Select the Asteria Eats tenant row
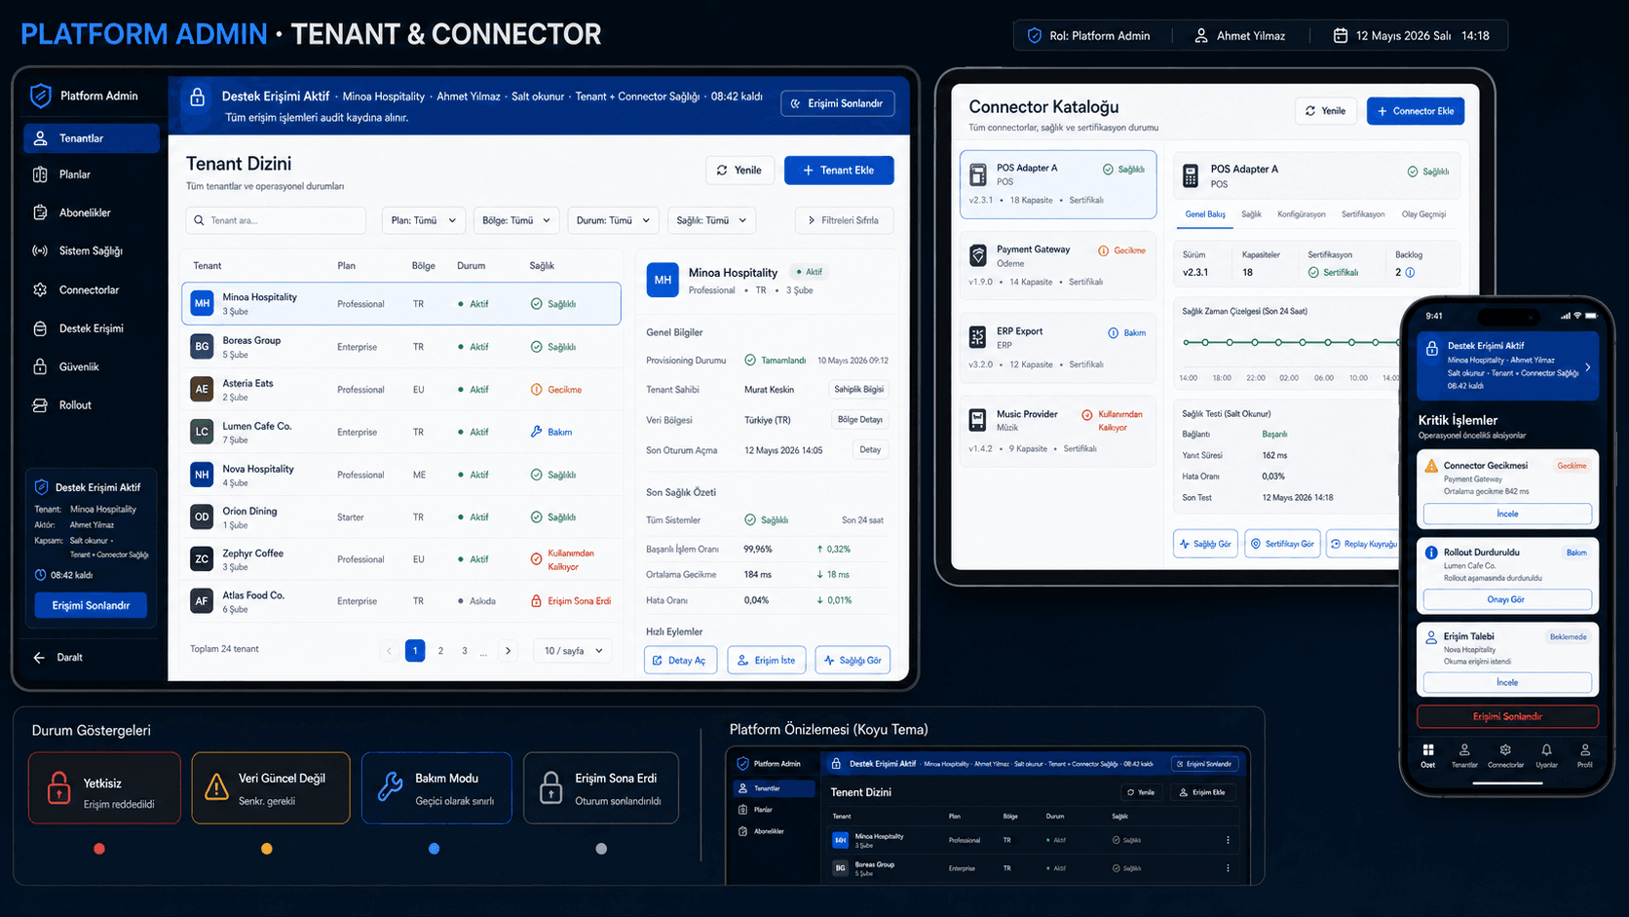This screenshot has height=917, width=1629. 401,390
